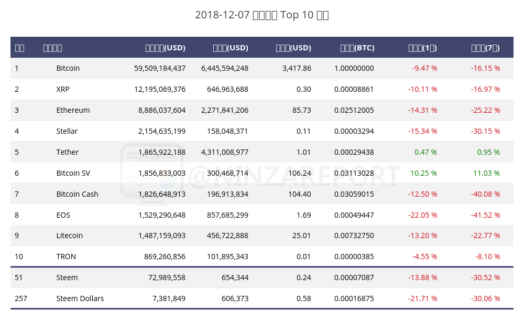Select Bitcoin Cash 7-day change -40.08 %
The height and width of the screenshot is (320, 524).
point(485,194)
